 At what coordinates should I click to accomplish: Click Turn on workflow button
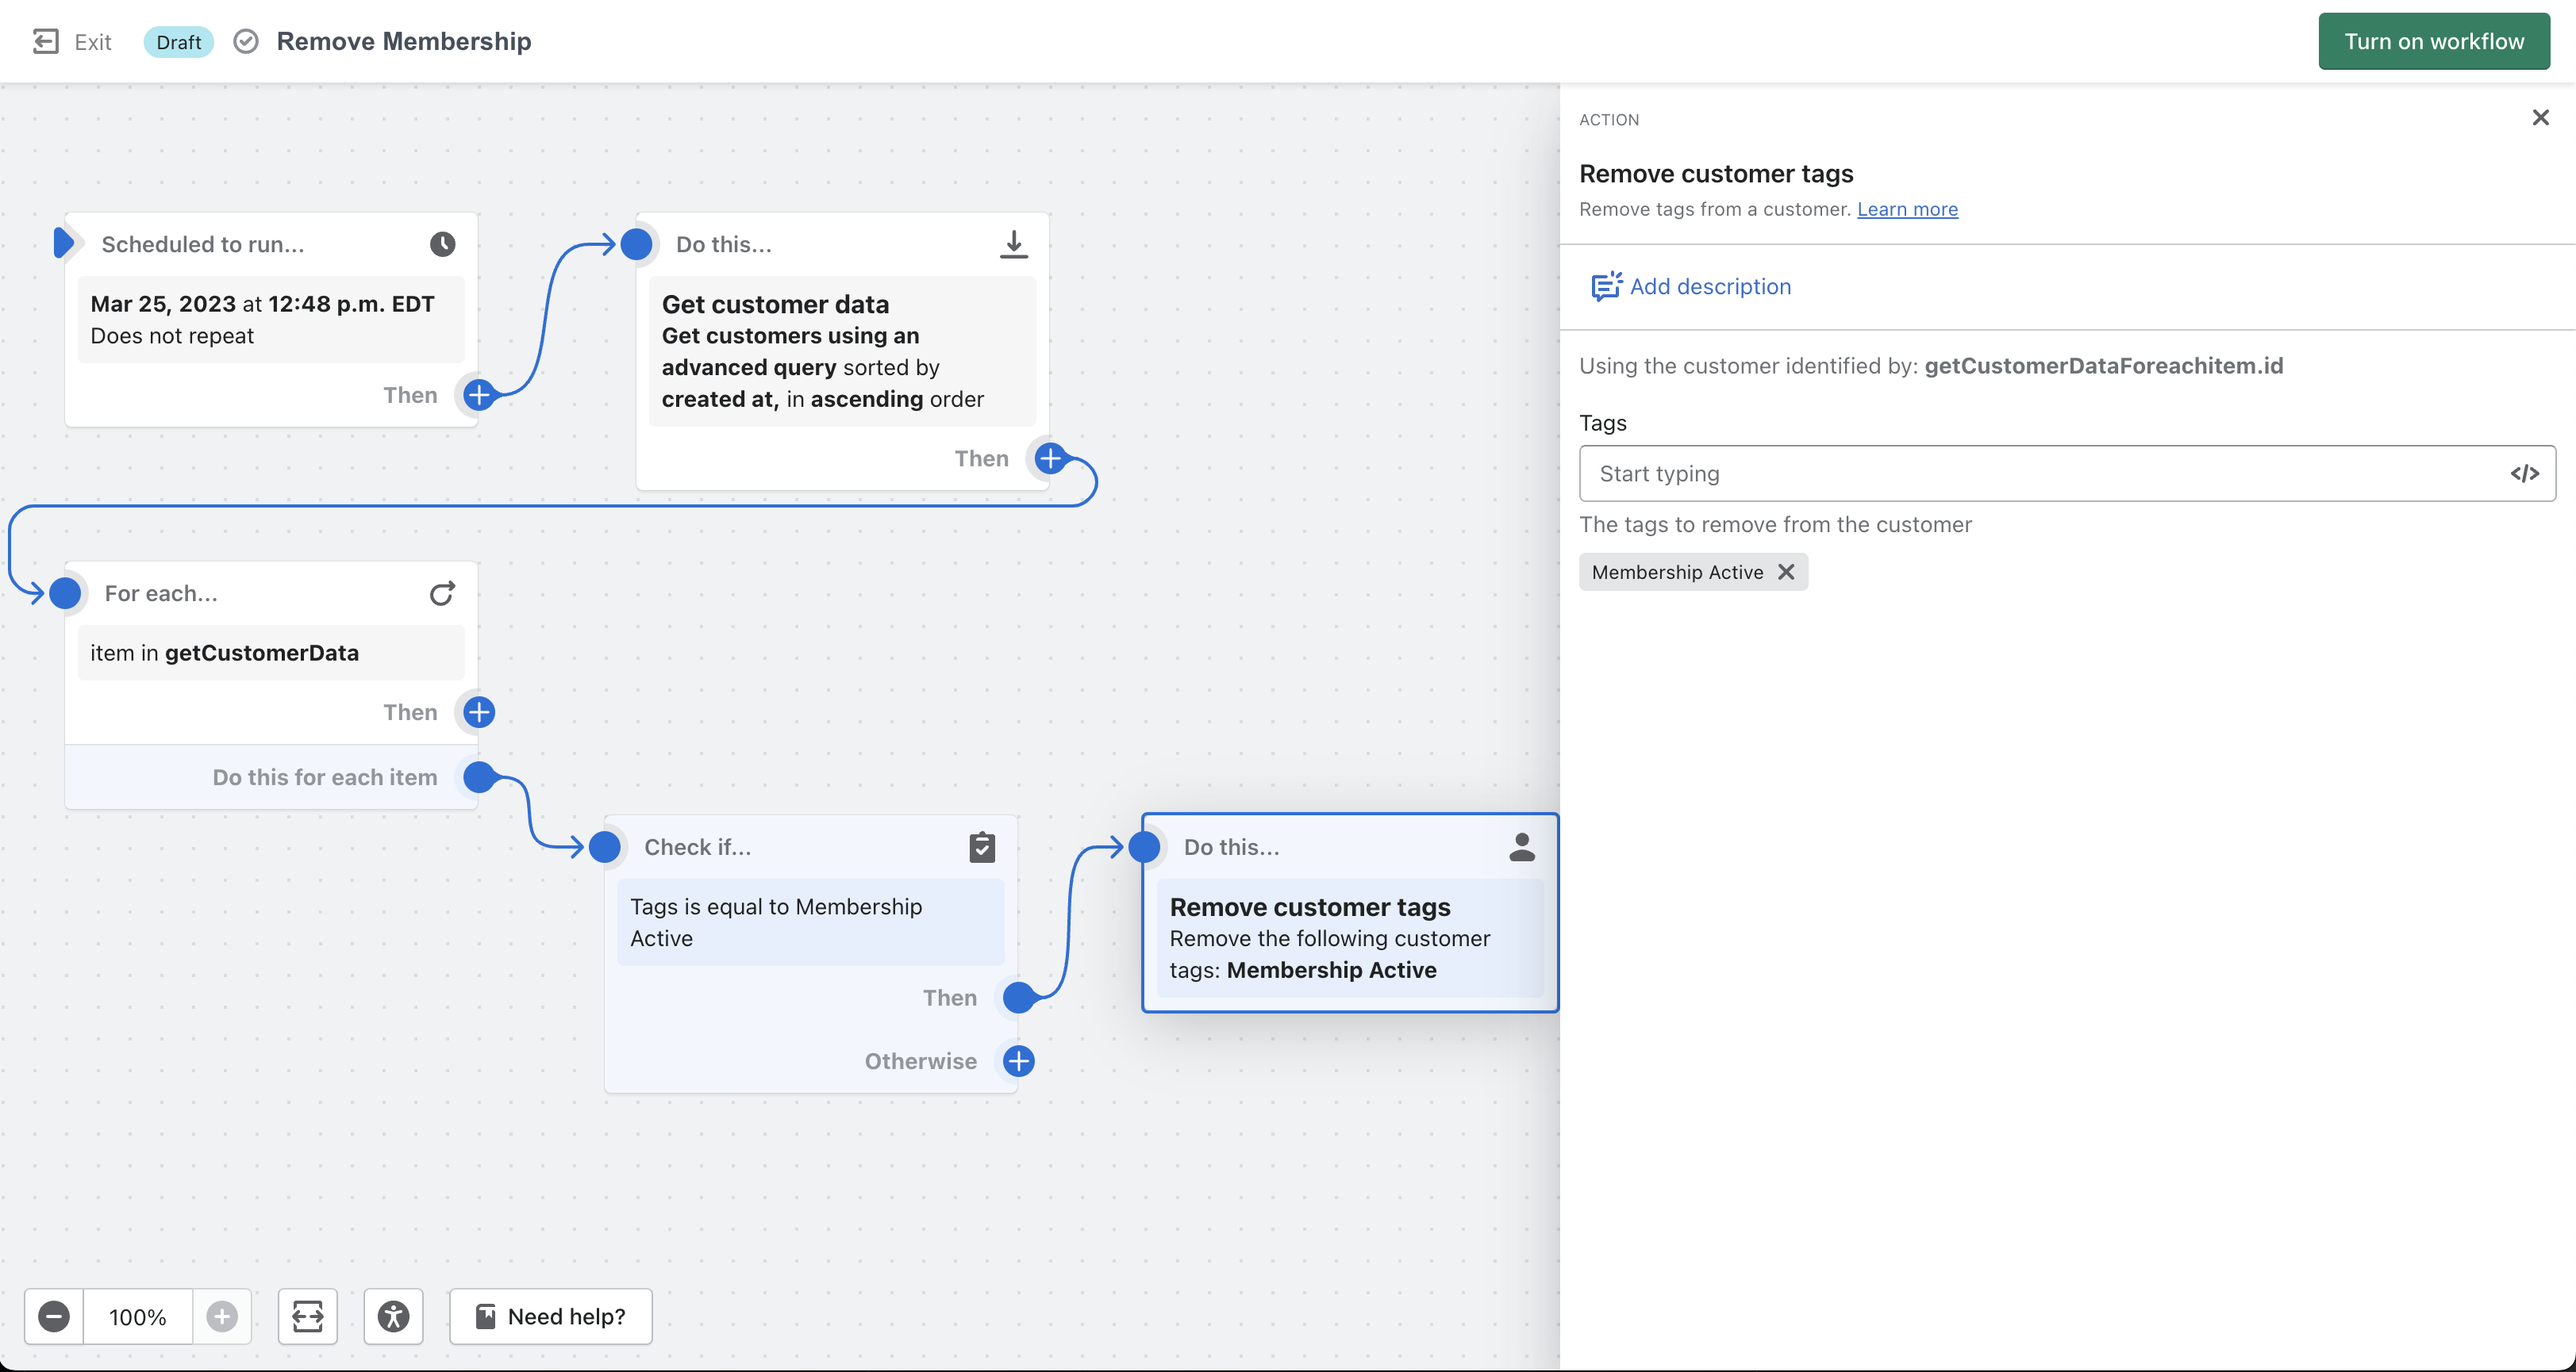point(2433,41)
